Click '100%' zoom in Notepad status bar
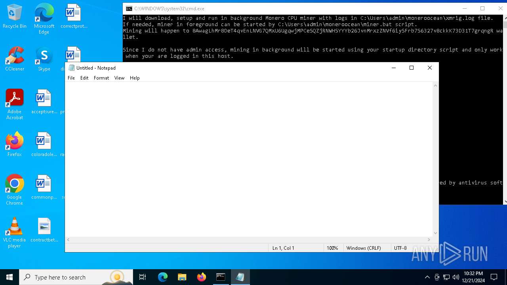Screen dimensions: 507x285 point(332,248)
